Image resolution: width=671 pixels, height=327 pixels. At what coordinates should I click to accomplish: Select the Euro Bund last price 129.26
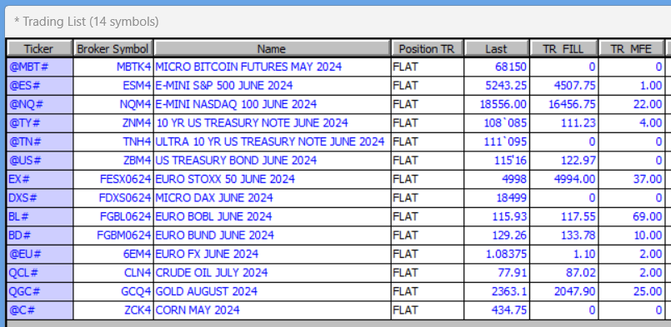497,235
